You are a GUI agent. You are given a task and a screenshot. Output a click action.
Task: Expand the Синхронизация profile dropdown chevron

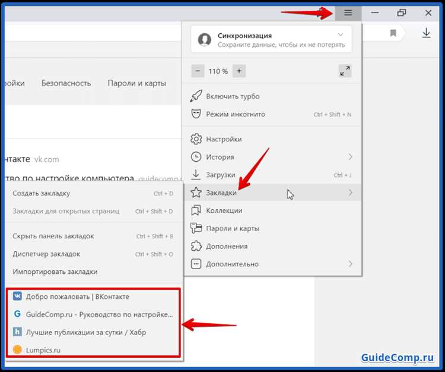click(x=341, y=35)
